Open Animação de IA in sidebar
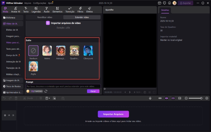 pos(13,62)
